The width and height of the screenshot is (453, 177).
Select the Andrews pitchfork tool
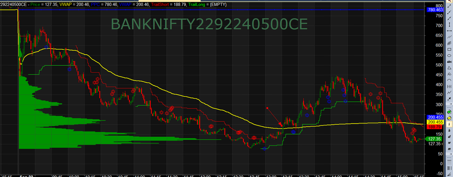[x=449, y=74]
